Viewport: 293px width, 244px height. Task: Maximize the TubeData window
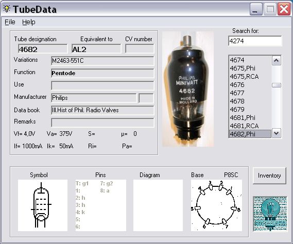(x=270, y=9)
